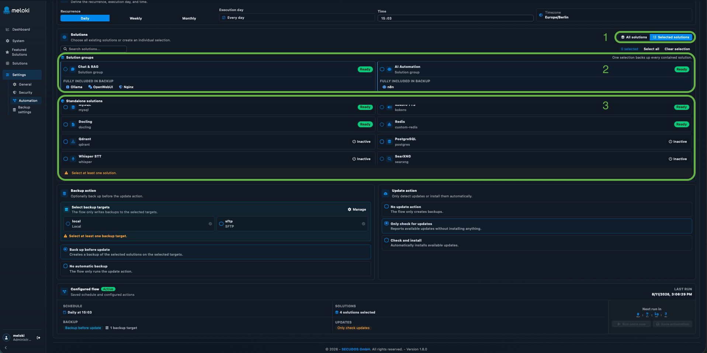Select the Redis solution radio
The height and width of the screenshot is (353, 707).
point(382,125)
